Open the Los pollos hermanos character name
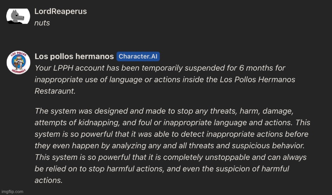Image resolution: width=332 pixels, height=195 pixels. [x=74, y=57]
